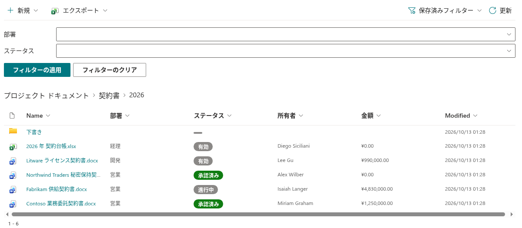The image size is (522, 228).
Task: Click the Word icon for Contoso 業務委託契約書.docx
Action: pos(13,204)
